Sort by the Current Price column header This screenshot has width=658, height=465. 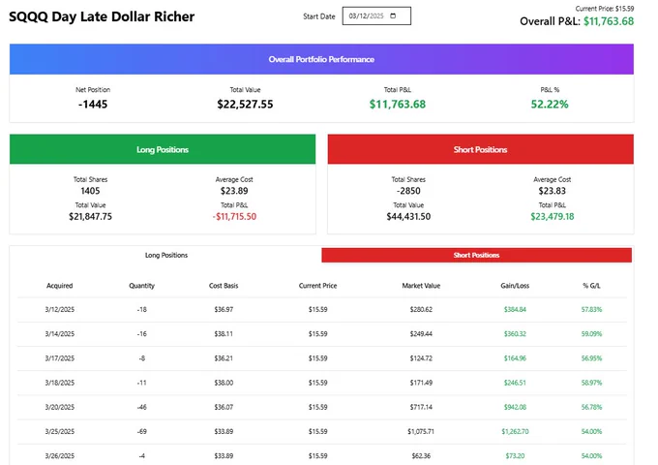(x=317, y=286)
